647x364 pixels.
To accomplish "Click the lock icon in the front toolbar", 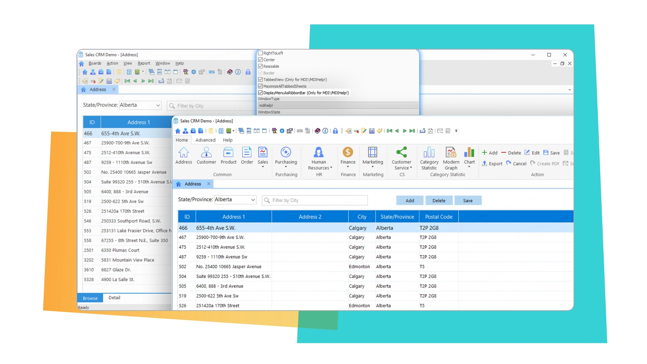I will click(x=335, y=131).
